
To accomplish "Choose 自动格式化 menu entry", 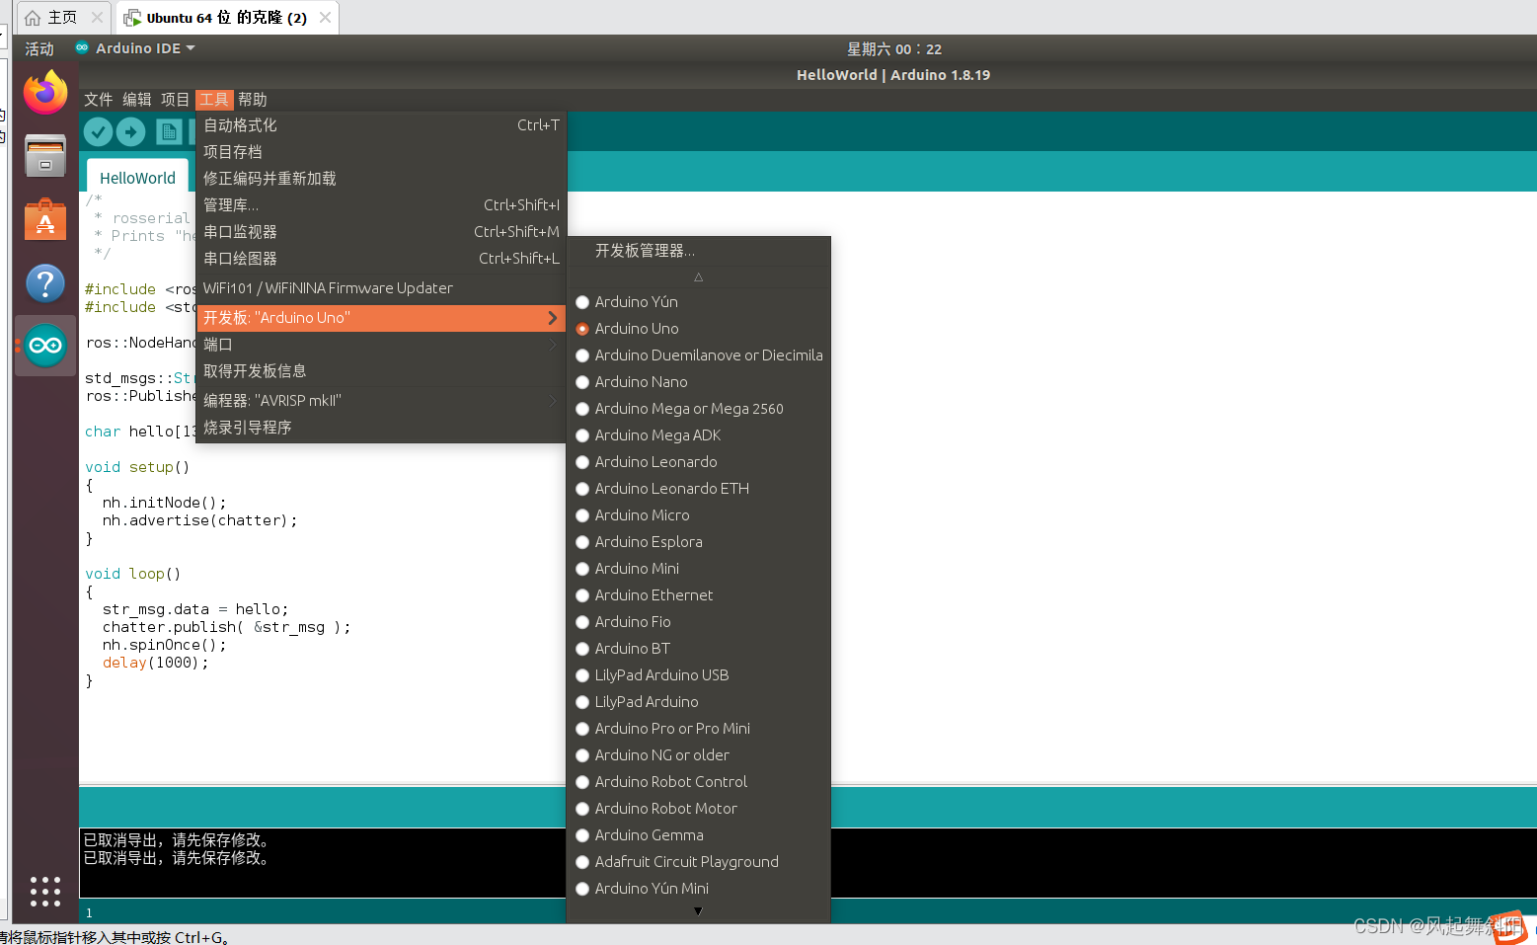I will [x=381, y=125].
